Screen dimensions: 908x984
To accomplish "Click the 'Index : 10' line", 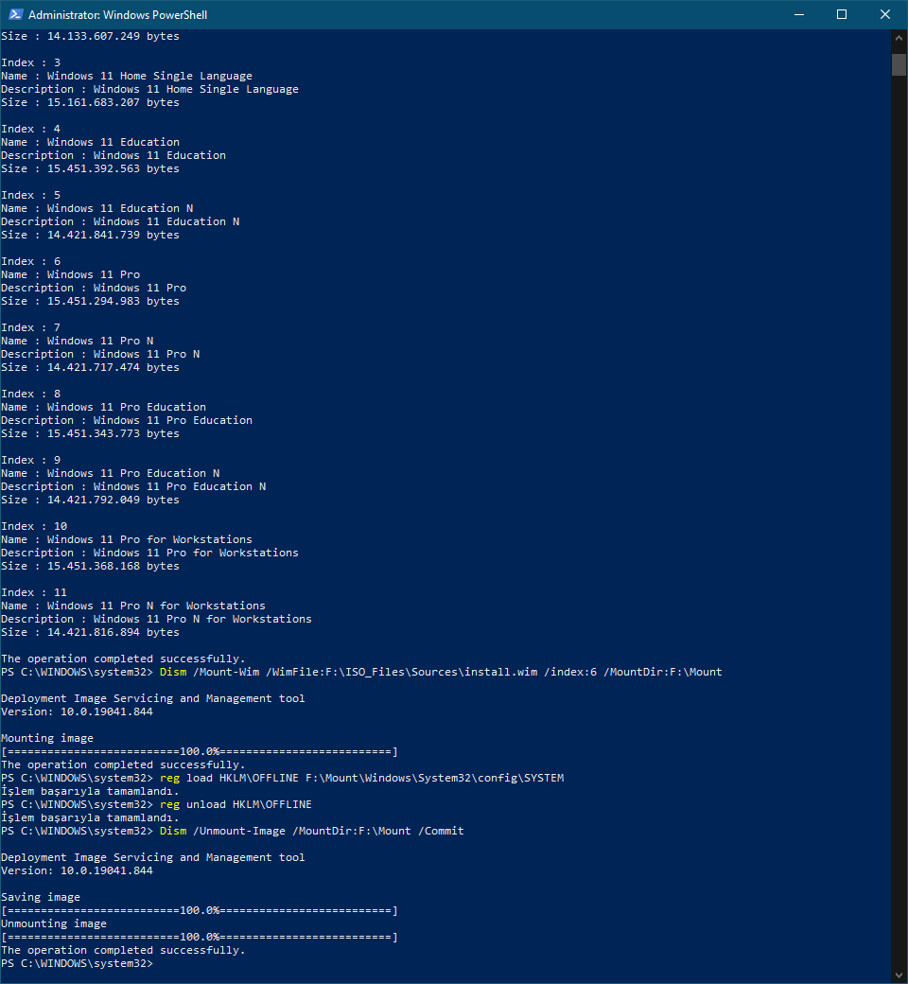I will coord(34,526).
